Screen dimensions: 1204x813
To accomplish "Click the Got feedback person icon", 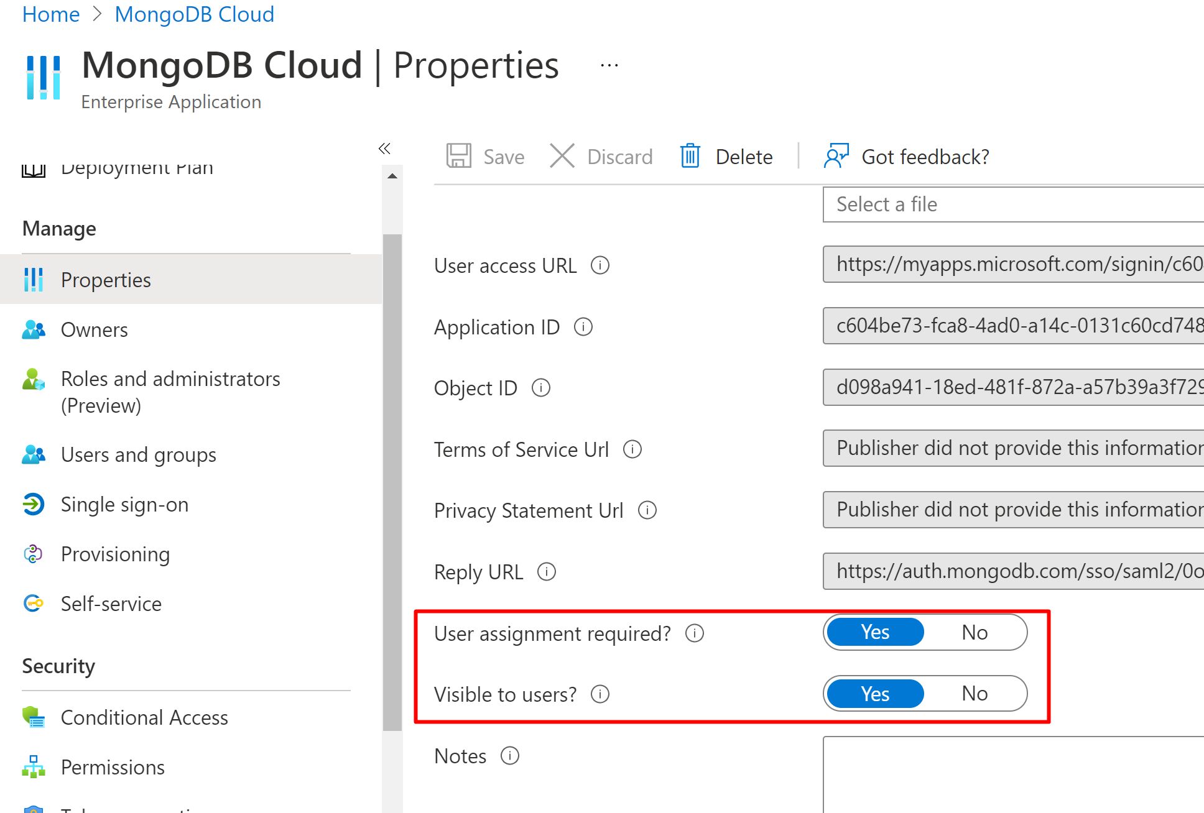I will [x=835, y=156].
